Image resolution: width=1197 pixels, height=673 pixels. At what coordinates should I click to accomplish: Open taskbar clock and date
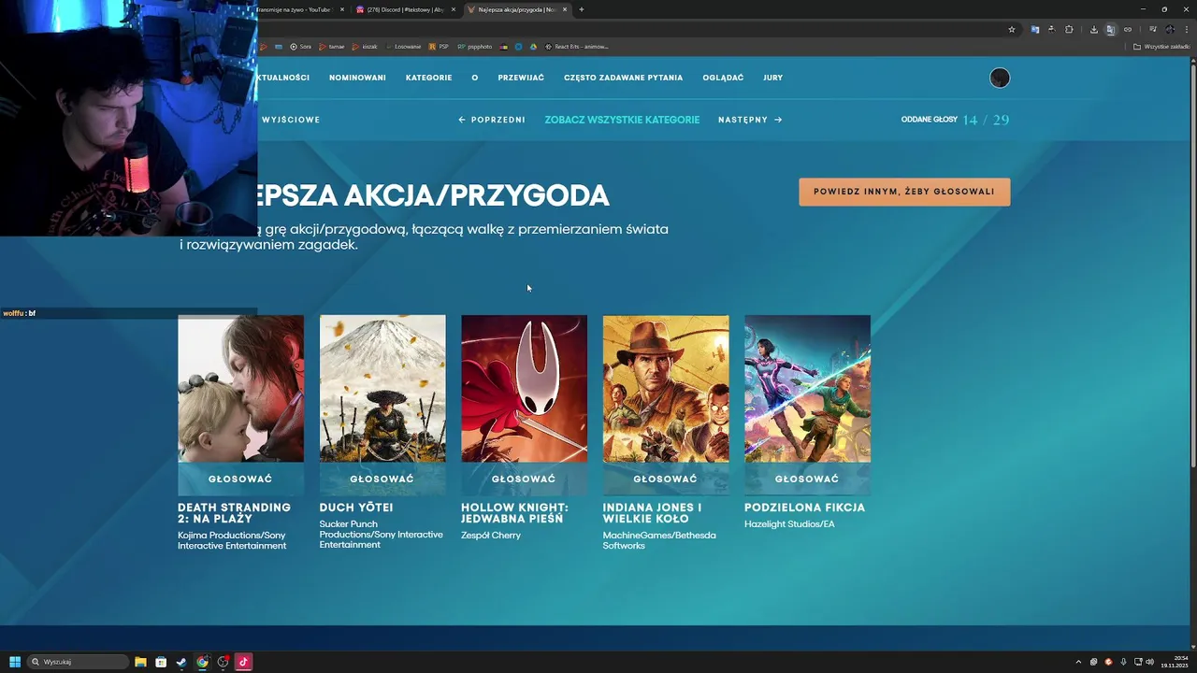click(1173, 662)
